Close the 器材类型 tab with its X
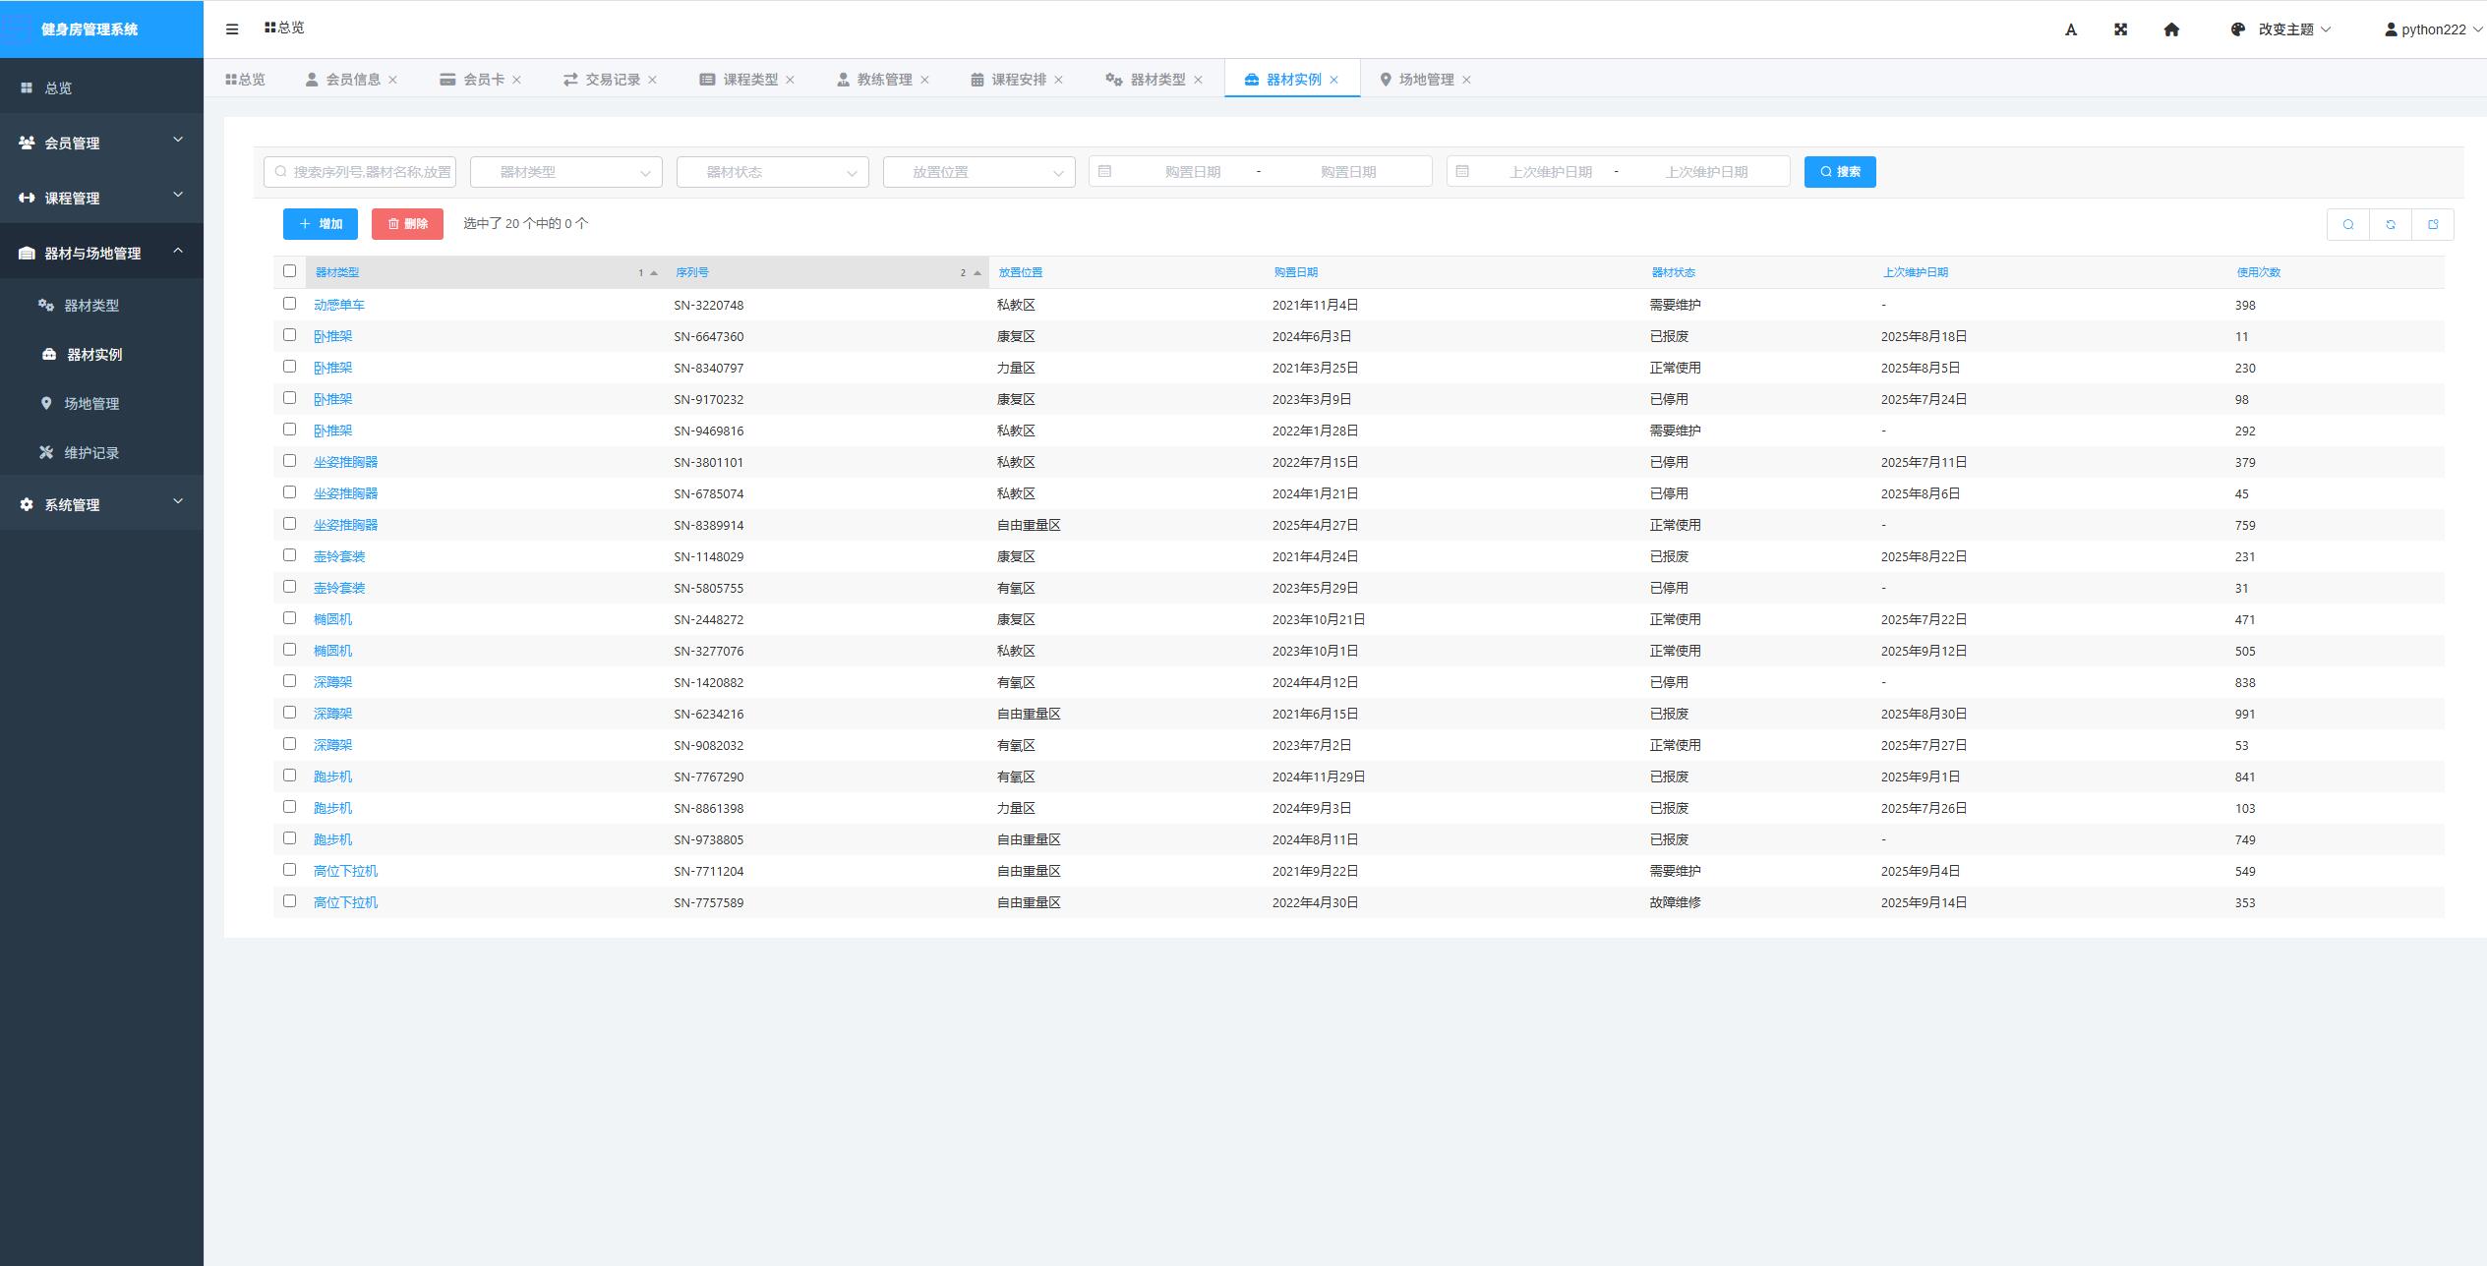The image size is (2487, 1266). point(1198,81)
